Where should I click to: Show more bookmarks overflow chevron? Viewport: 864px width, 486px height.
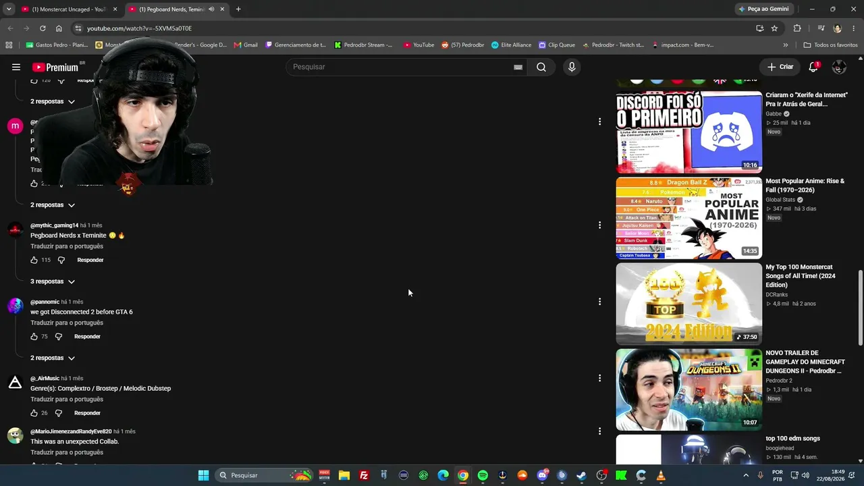[x=785, y=45]
